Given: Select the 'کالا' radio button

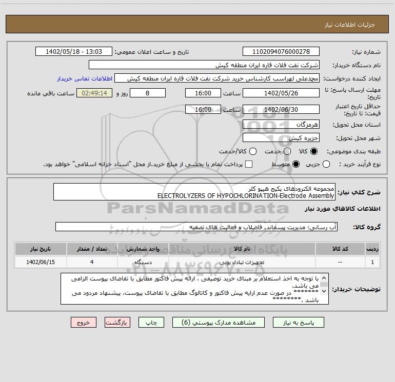Looking at the screenshot, I should coord(314,151).
